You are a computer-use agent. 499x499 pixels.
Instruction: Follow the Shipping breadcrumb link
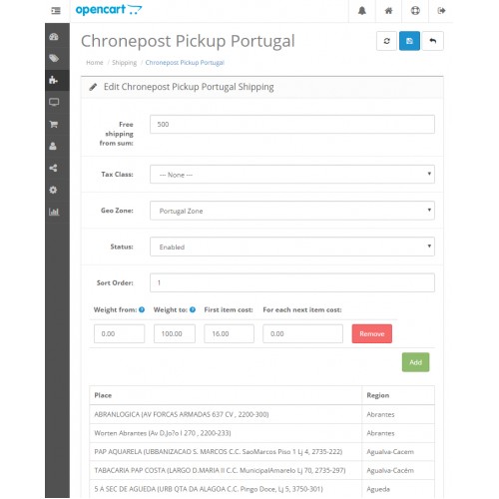(125, 63)
